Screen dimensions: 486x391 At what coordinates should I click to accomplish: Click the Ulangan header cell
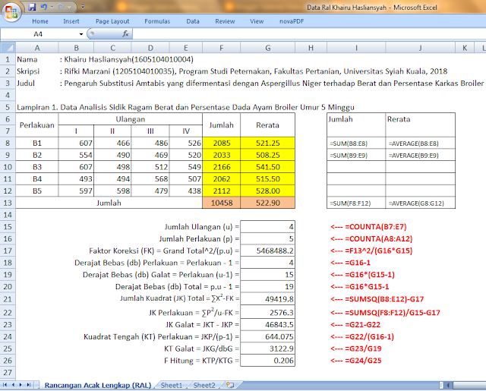[x=130, y=119]
